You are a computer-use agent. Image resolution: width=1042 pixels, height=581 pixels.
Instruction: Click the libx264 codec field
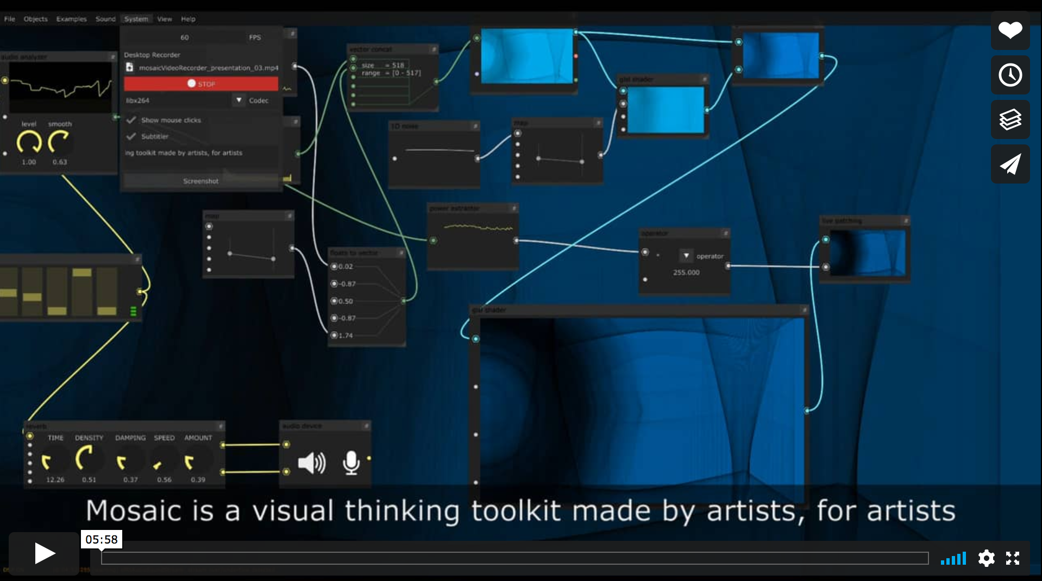pos(178,100)
